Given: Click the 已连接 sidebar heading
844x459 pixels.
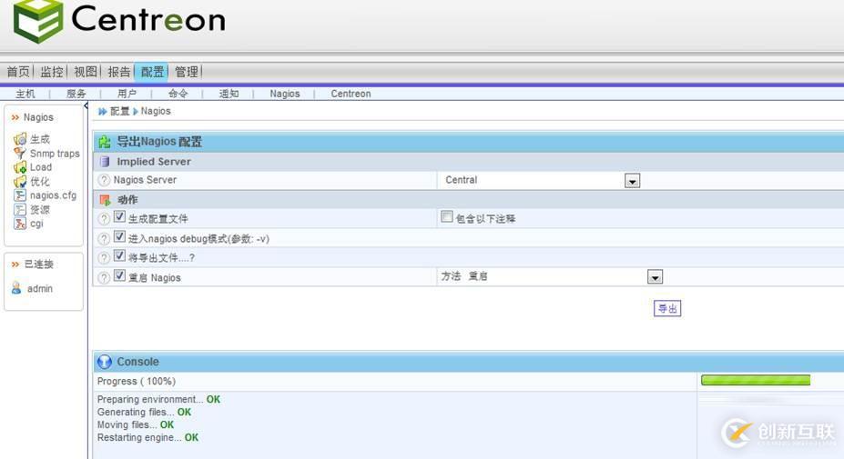Looking at the screenshot, I should [x=39, y=264].
